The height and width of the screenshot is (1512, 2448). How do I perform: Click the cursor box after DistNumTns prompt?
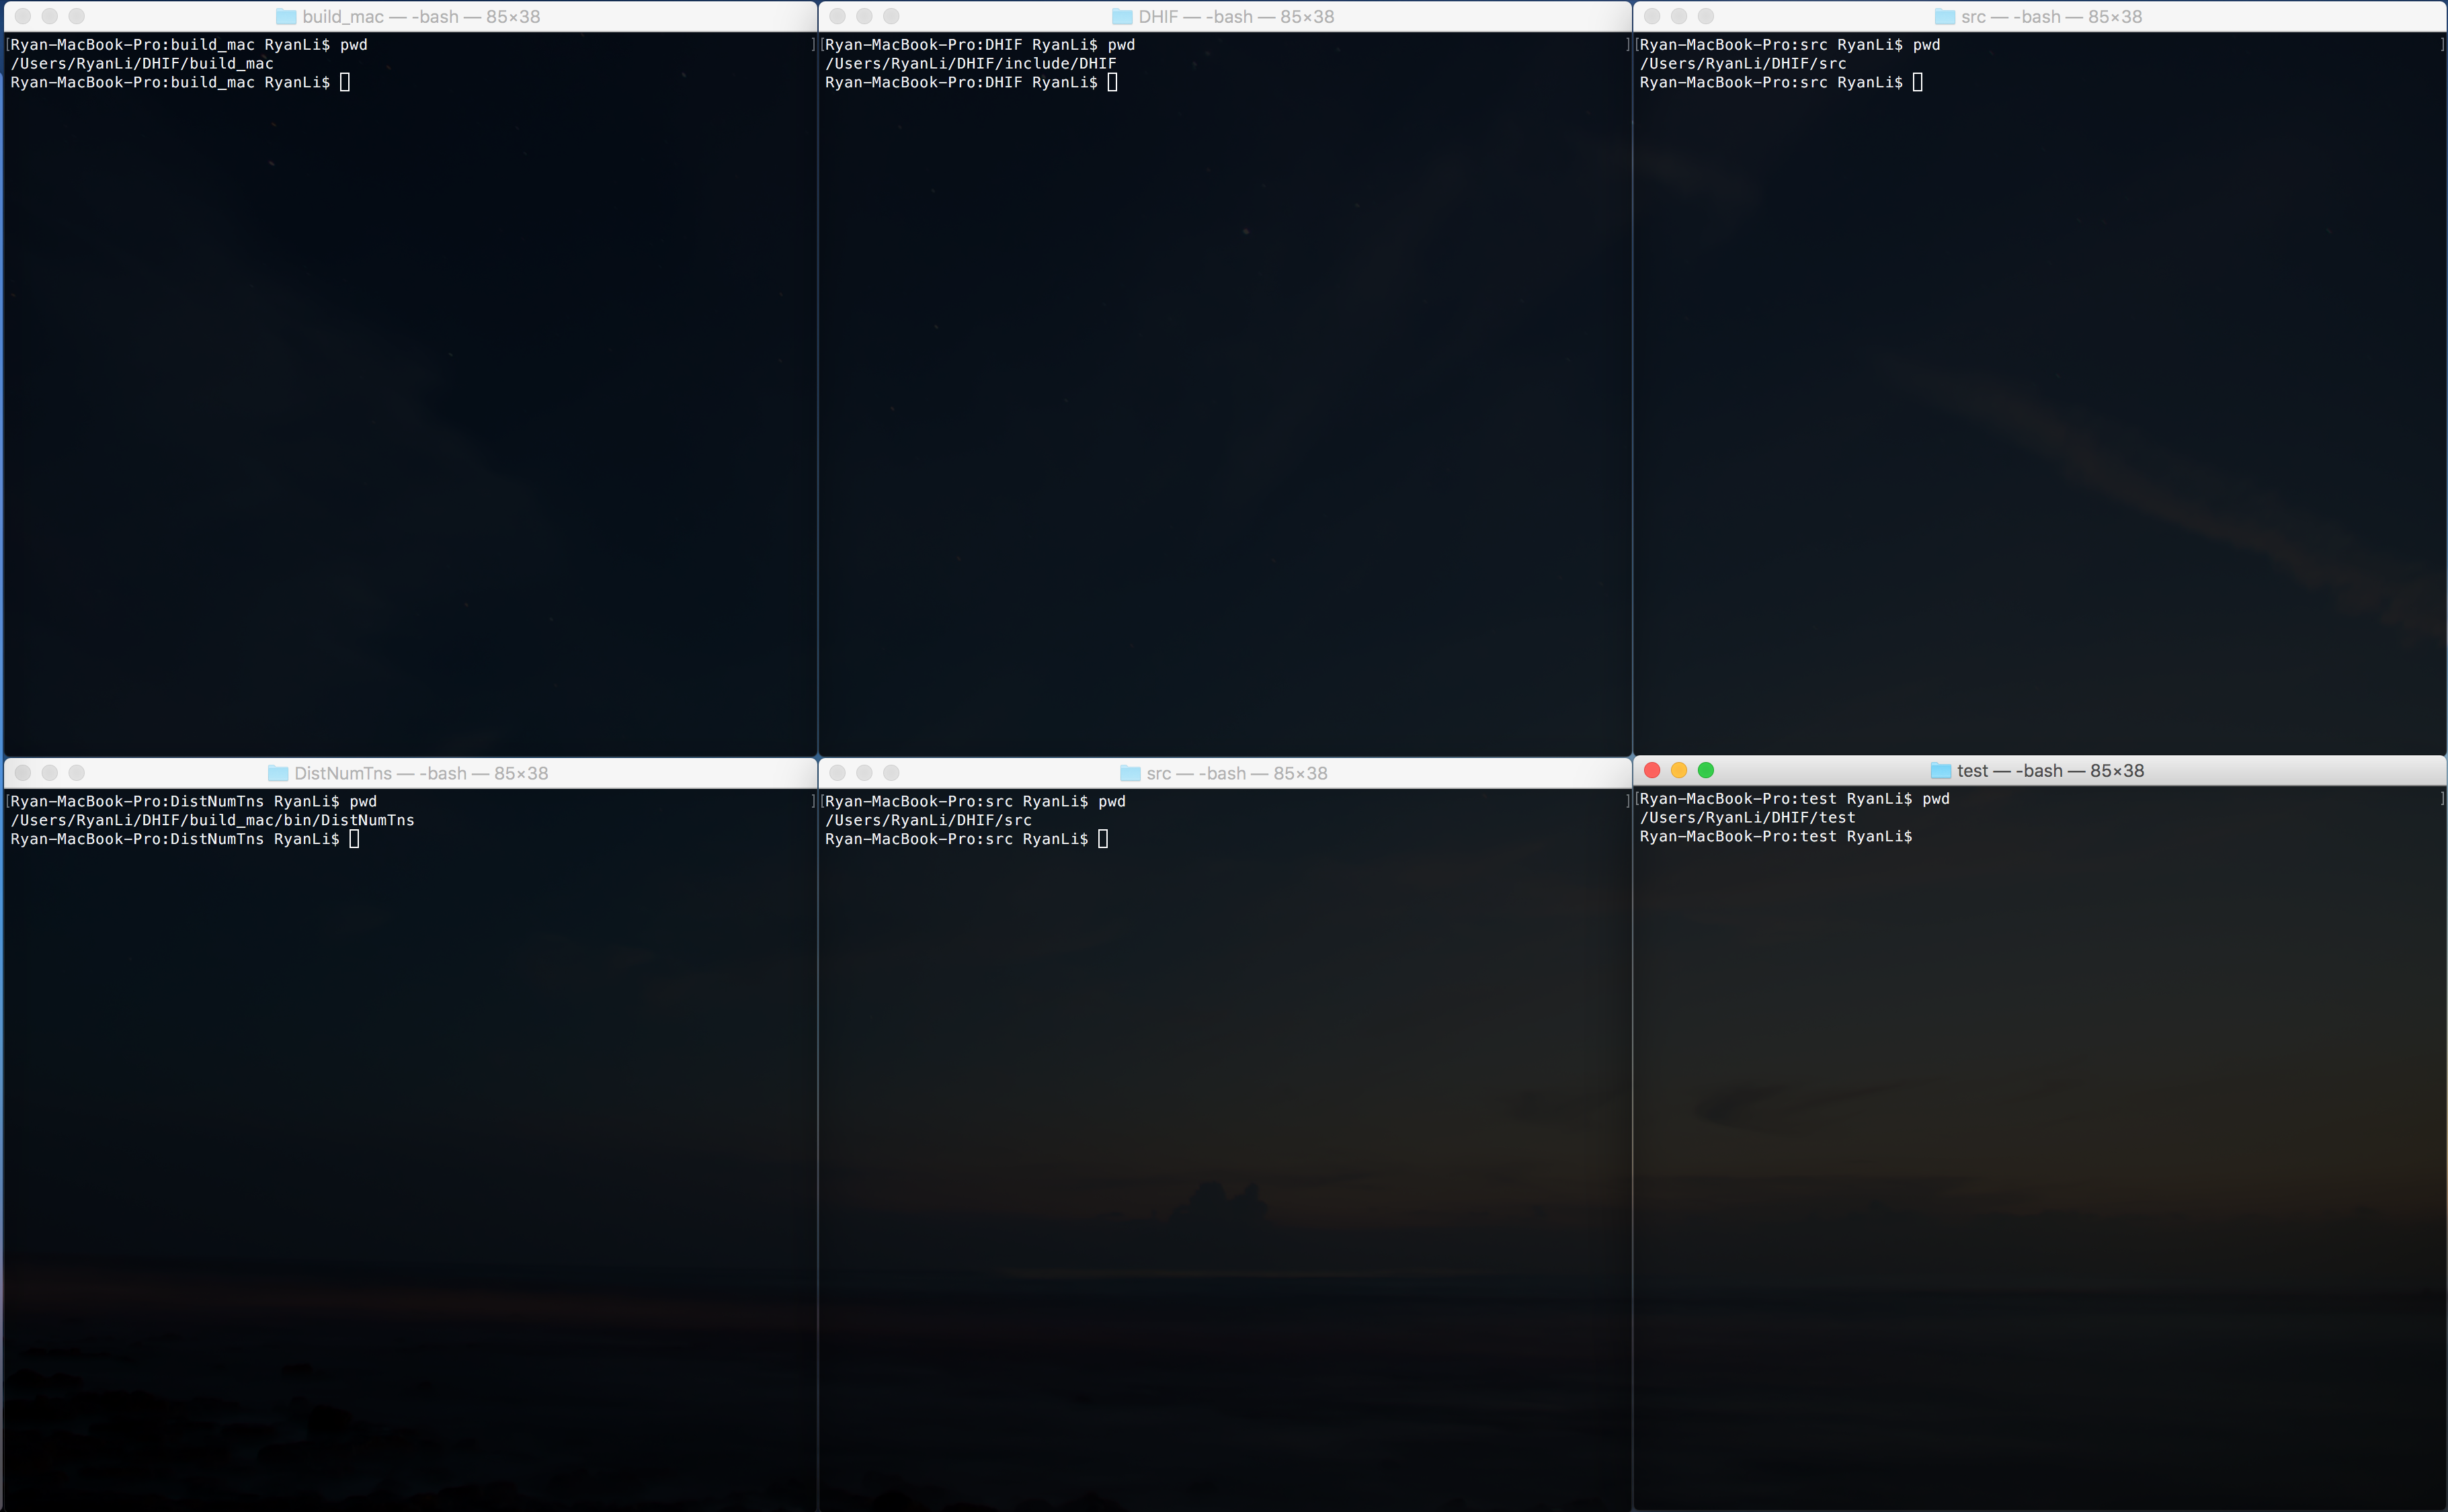354,839
